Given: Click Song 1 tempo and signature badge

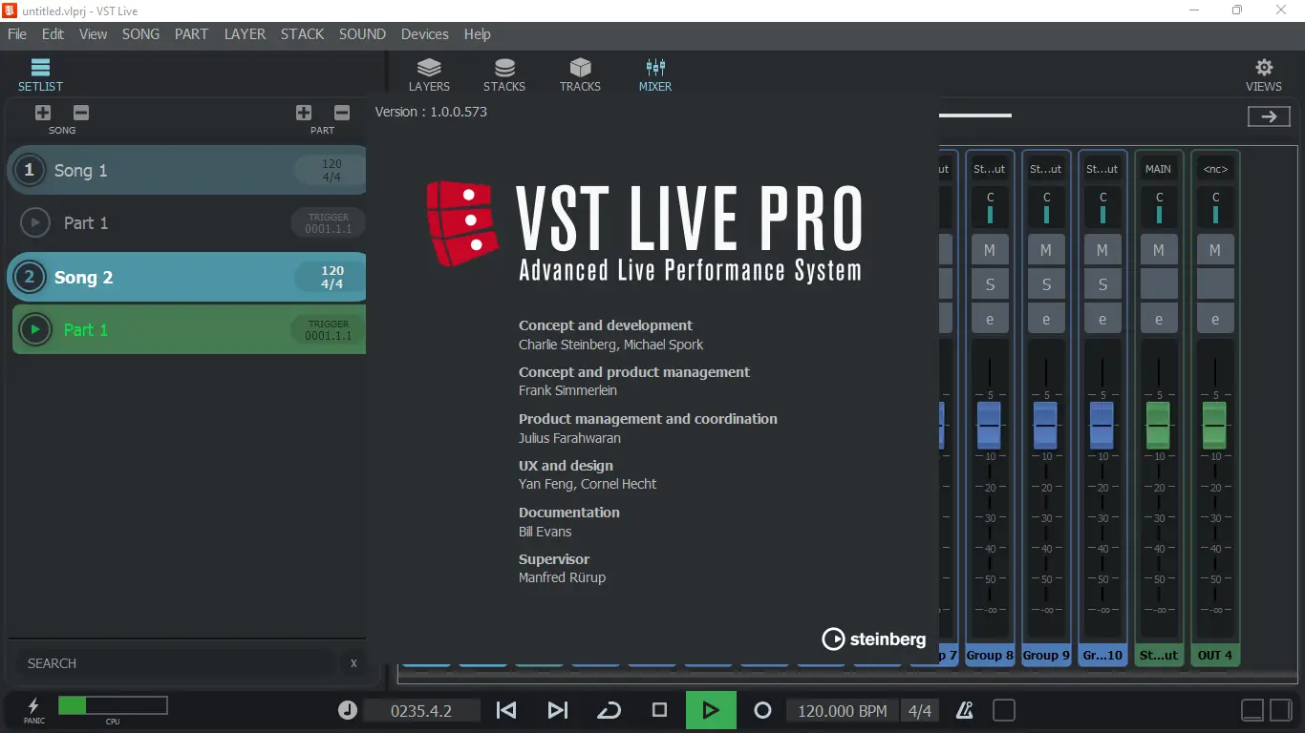Looking at the screenshot, I should [x=332, y=171].
